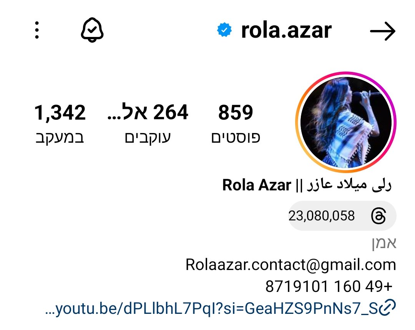
Task: Open the 1,342 following list
Action: pyautogui.click(x=60, y=113)
